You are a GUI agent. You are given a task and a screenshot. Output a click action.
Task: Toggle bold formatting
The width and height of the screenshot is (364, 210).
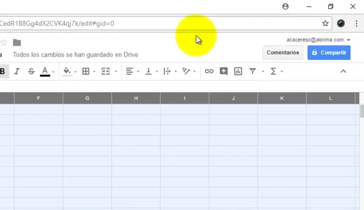coord(3,71)
